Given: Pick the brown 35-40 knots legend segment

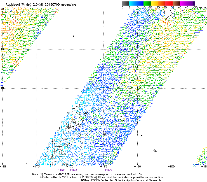Looking at the screenshot, I should tap(176, 3).
